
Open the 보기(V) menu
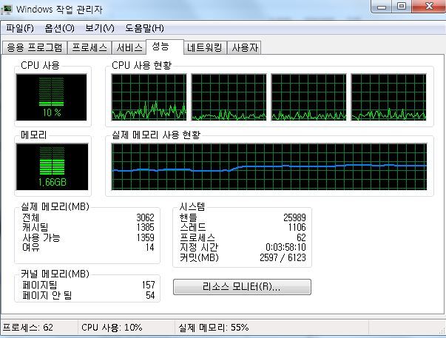click(x=100, y=28)
